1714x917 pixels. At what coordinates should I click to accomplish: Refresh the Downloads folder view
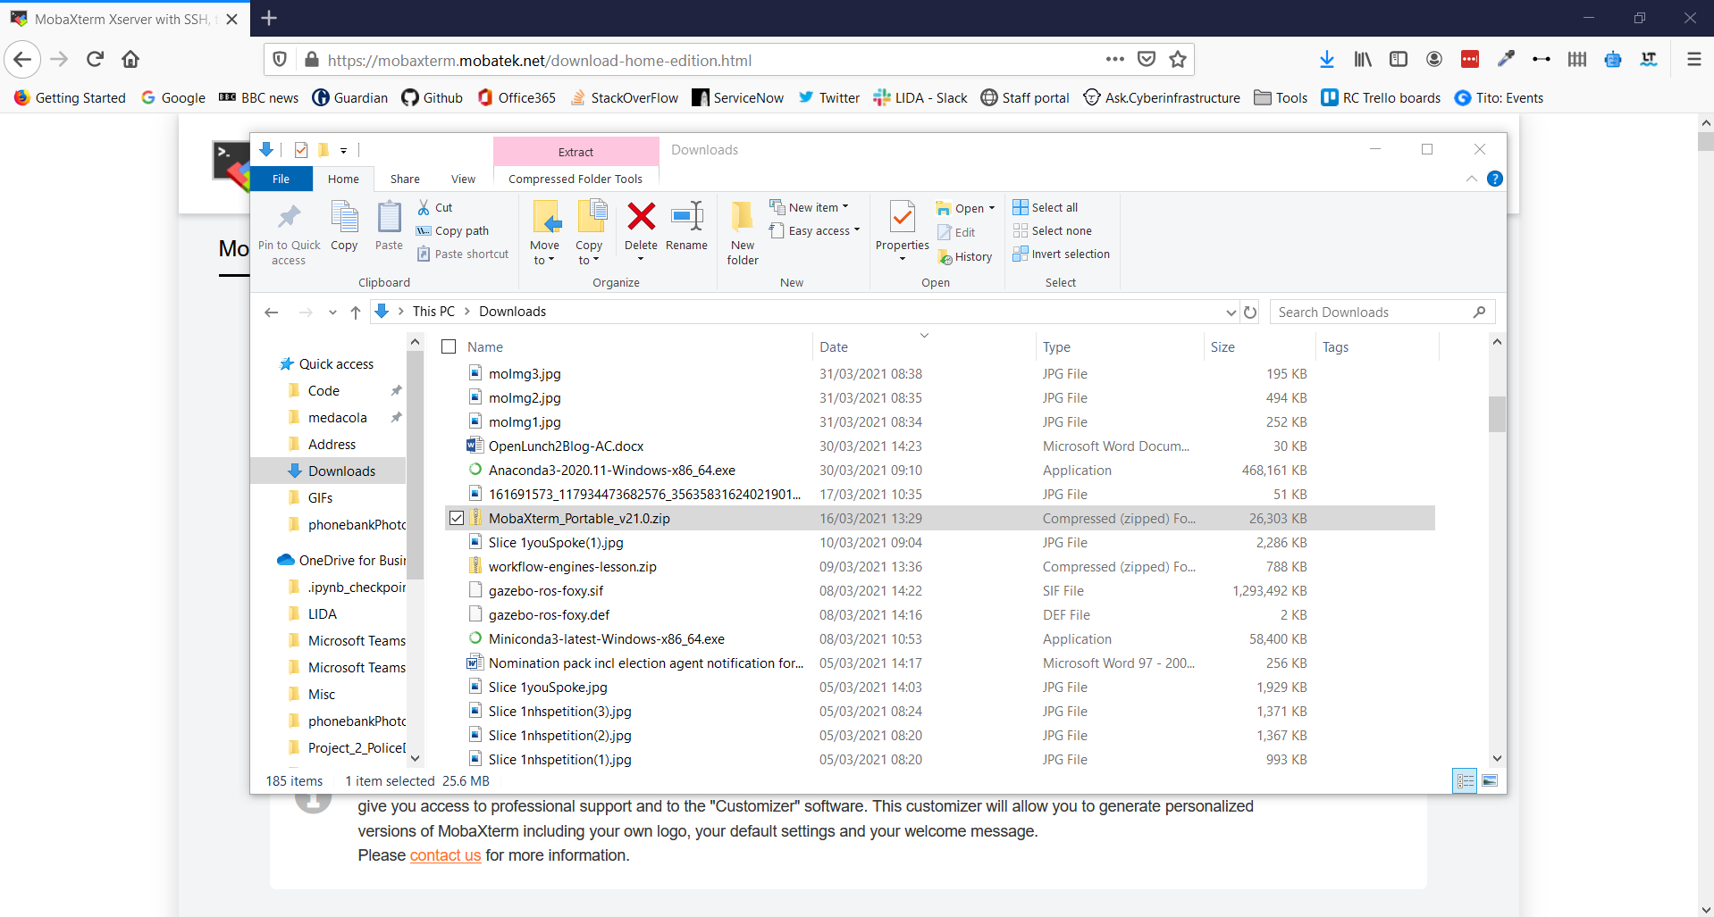pyautogui.click(x=1250, y=313)
